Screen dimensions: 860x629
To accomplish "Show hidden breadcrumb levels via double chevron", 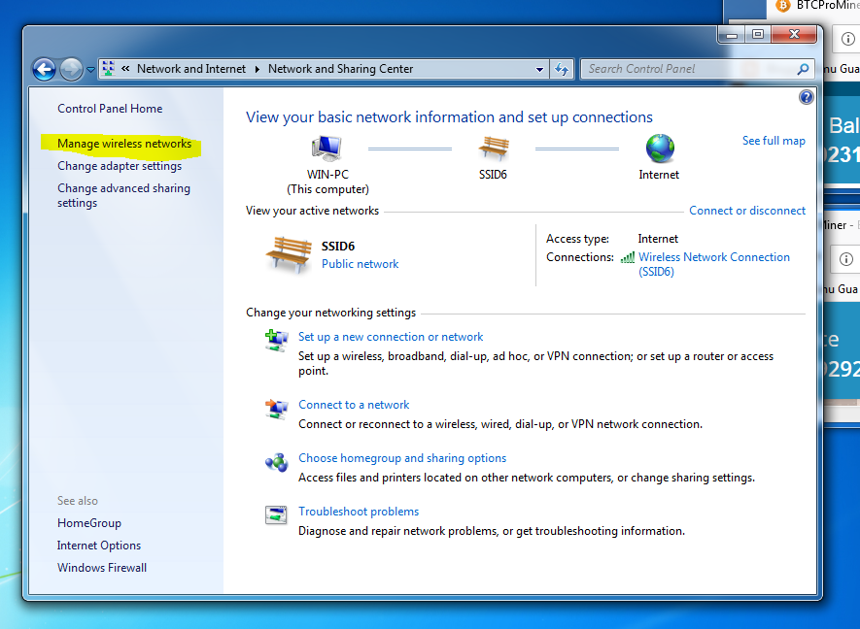I will pos(125,69).
